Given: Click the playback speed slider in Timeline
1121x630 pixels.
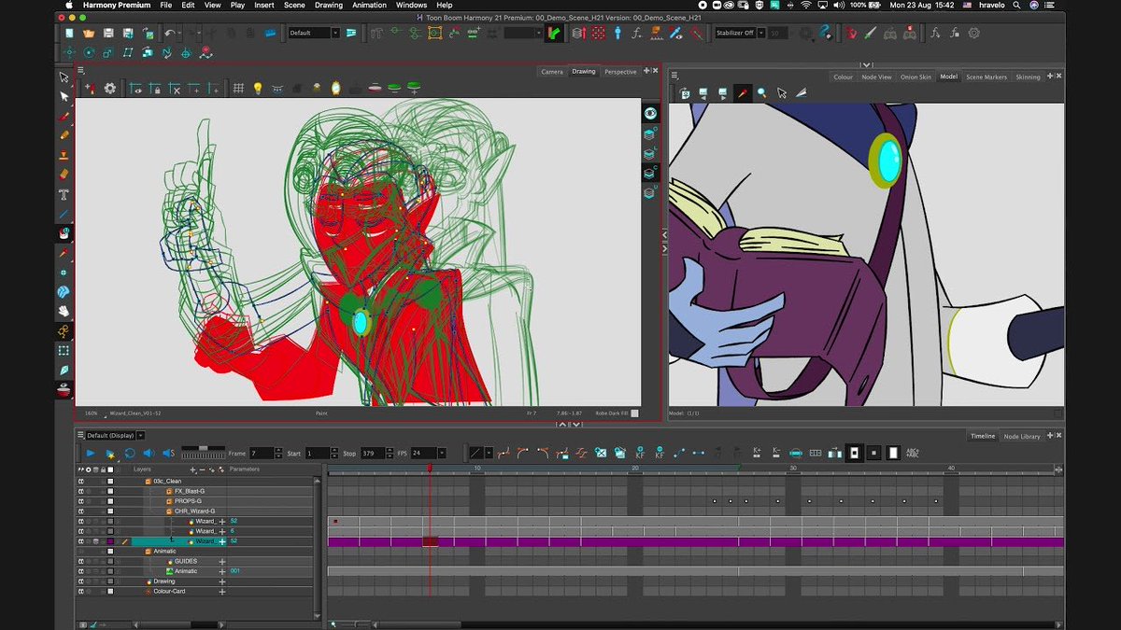Looking at the screenshot, I should [x=204, y=450].
